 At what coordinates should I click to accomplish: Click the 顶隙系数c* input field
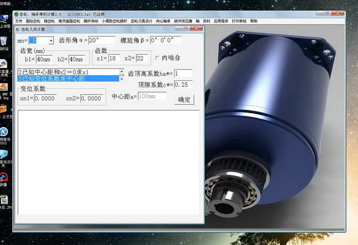183,85
